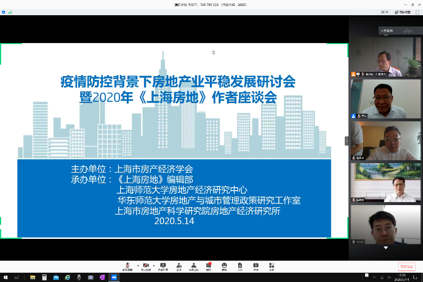Open Task View on the taskbar

[17, 277]
